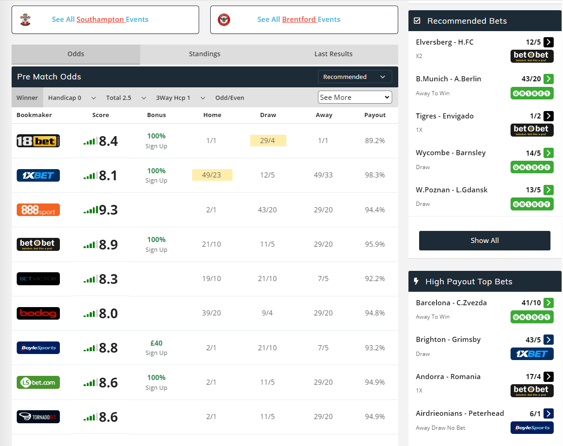This screenshot has width=563, height=446.
Task: Click the 18bet bookmaker logo
Action: pyautogui.click(x=38, y=141)
